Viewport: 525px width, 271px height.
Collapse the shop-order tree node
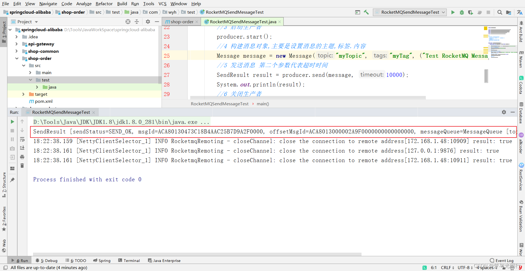[x=17, y=58]
